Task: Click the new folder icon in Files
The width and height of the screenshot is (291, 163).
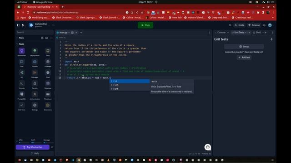Action: pos(46,38)
